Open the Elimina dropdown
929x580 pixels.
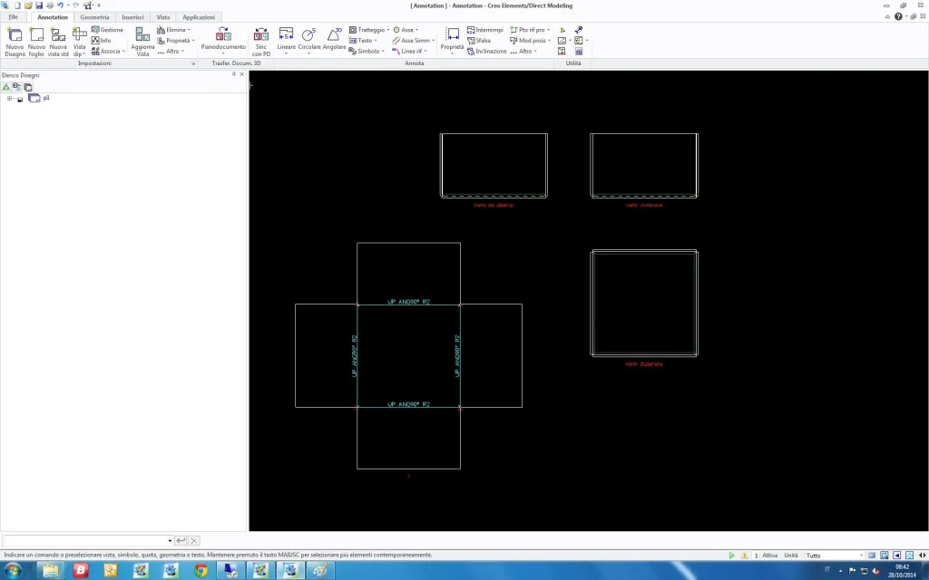173,30
